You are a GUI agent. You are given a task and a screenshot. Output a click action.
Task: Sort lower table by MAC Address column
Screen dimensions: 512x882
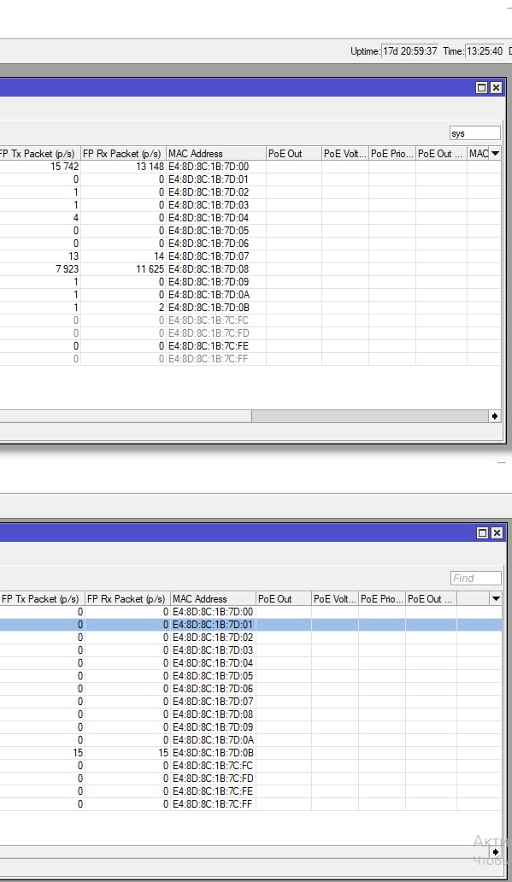click(213, 598)
